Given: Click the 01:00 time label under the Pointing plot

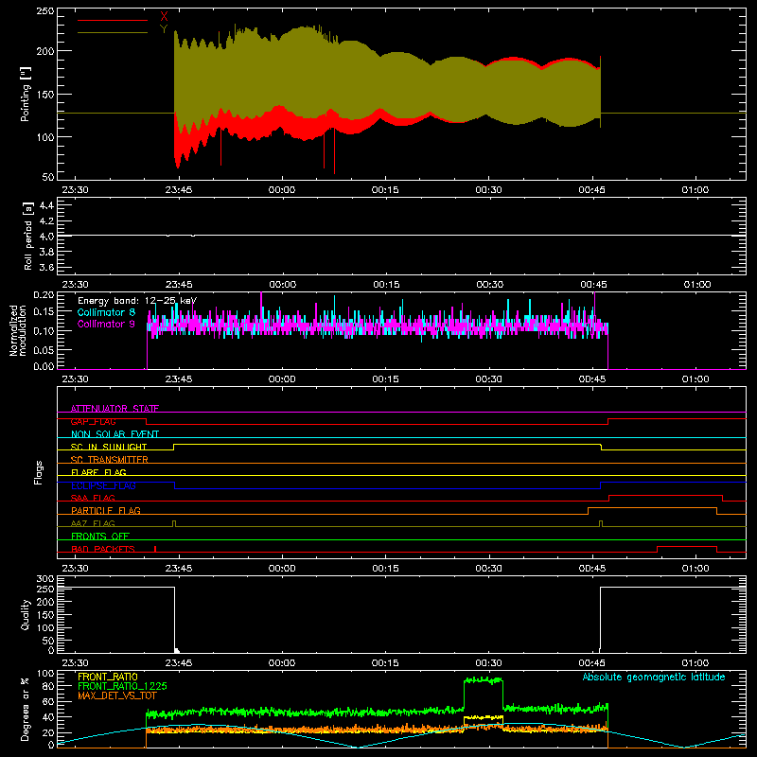Looking at the screenshot, I should [695, 190].
